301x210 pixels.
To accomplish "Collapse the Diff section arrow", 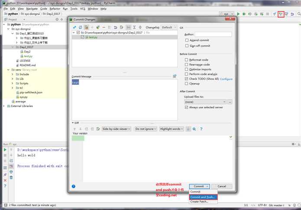I will click(73, 123).
